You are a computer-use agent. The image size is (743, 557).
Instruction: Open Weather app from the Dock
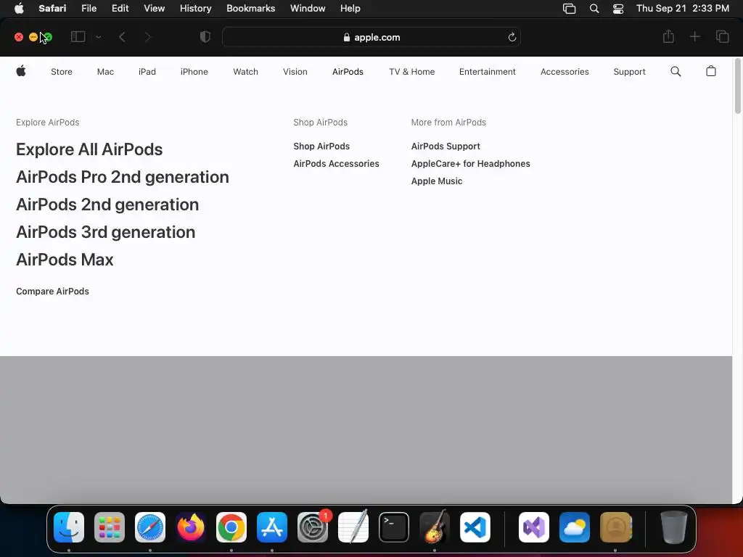point(575,527)
